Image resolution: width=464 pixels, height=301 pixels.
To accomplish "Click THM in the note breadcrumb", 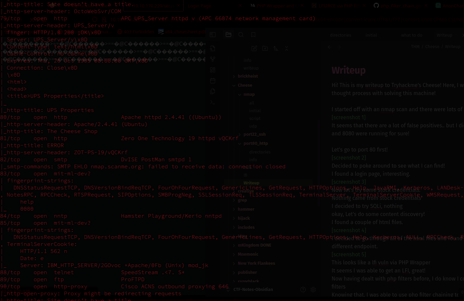I will pyautogui.click(x=415, y=47).
